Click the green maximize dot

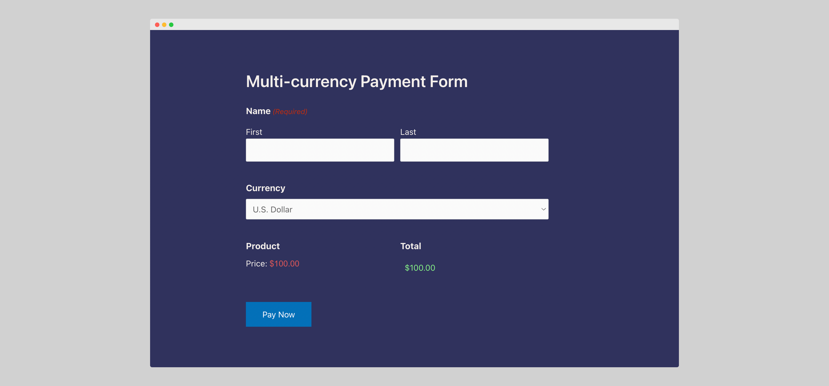pyautogui.click(x=172, y=24)
